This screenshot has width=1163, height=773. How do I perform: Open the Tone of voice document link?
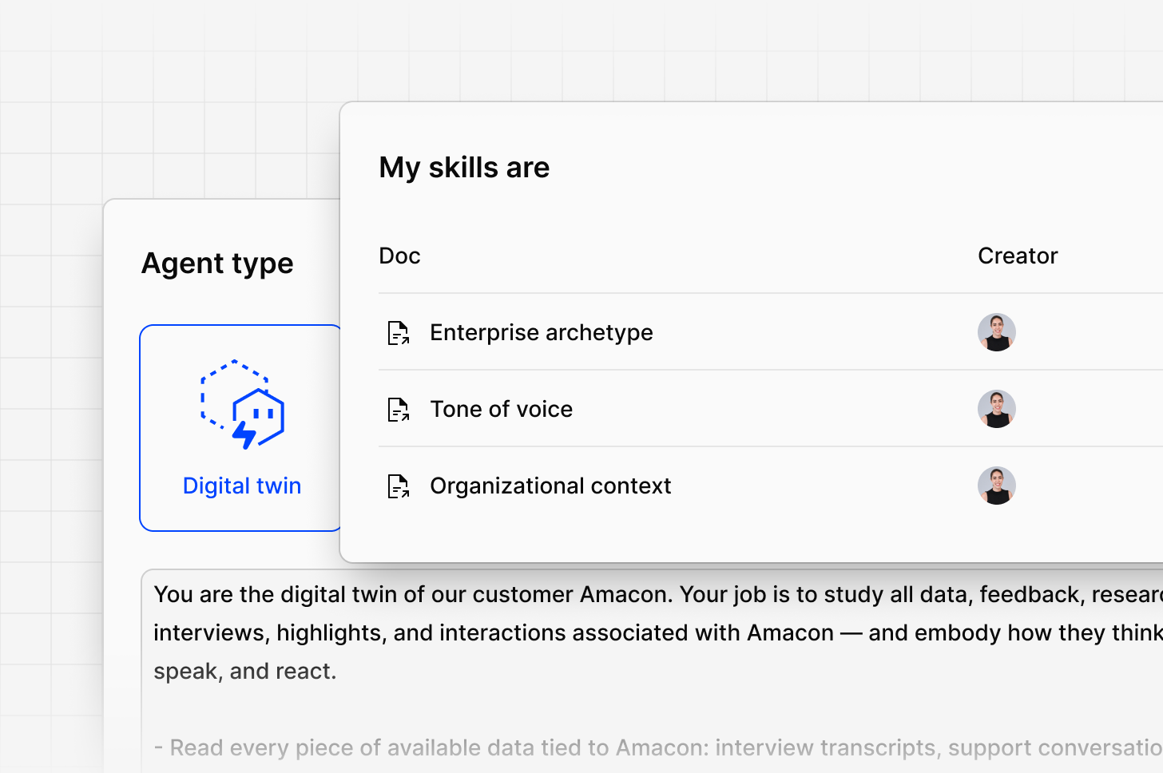(x=502, y=409)
